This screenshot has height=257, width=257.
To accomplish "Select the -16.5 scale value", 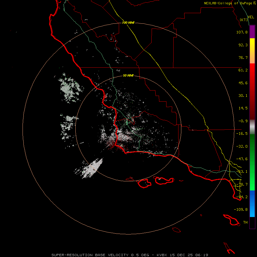I will coord(242,134).
